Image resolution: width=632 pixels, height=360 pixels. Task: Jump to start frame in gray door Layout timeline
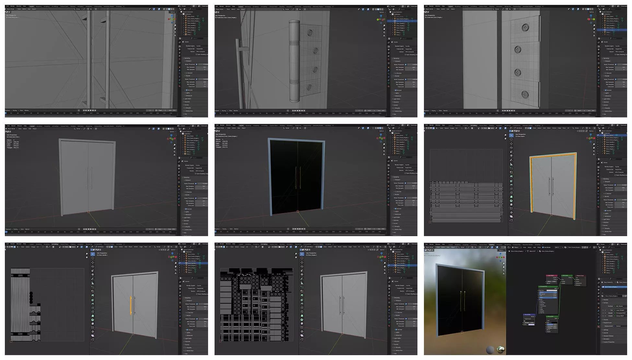[x=84, y=229]
